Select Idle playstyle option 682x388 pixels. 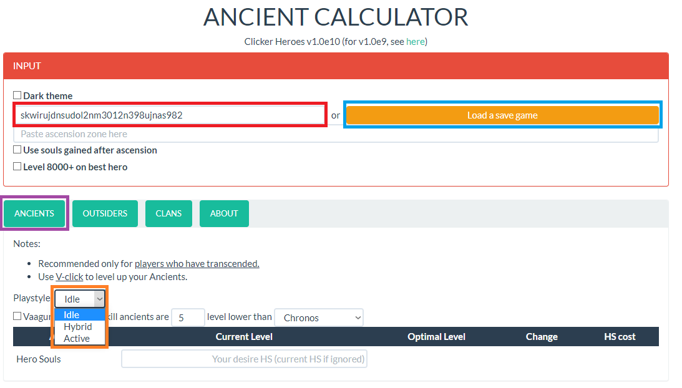coord(72,315)
